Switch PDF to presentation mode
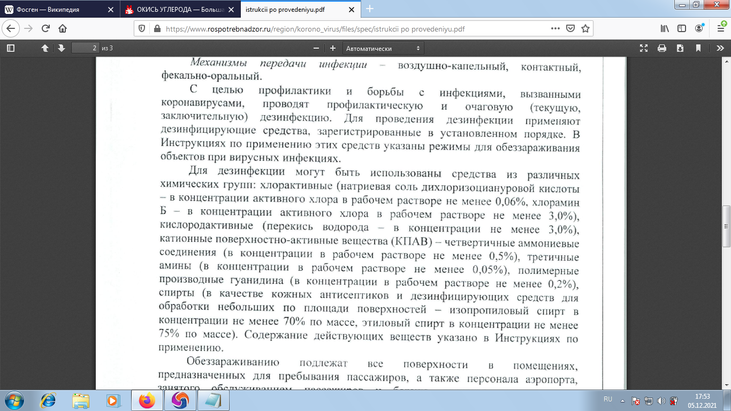Image resolution: width=731 pixels, height=411 pixels. point(644,48)
